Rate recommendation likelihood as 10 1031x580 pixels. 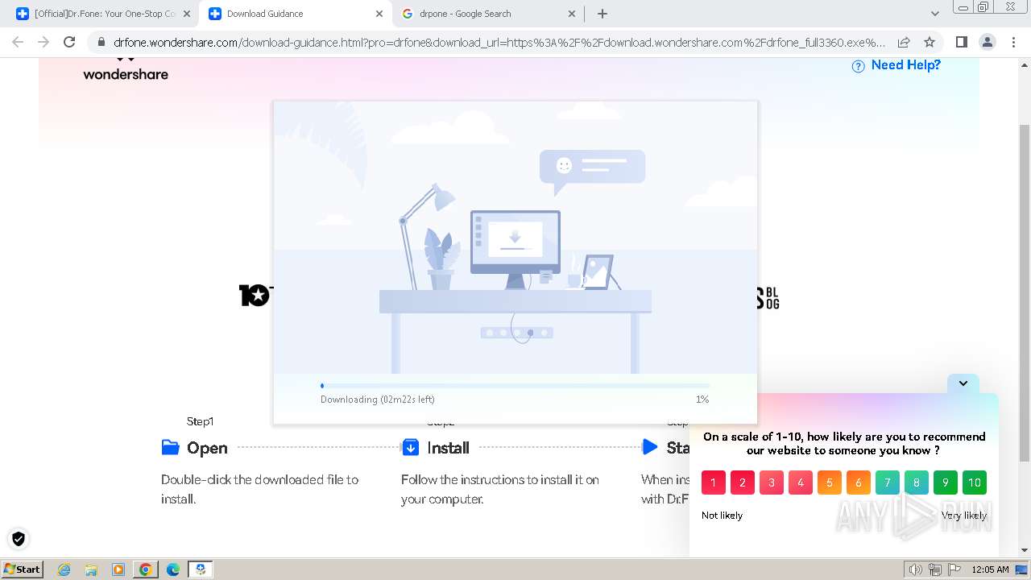[975, 483]
